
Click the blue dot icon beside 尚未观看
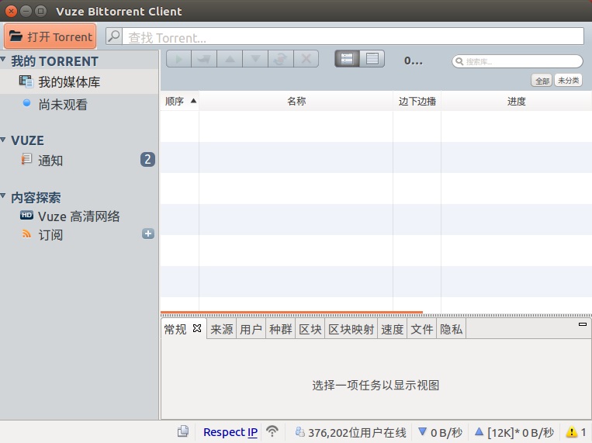click(x=26, y=102)
